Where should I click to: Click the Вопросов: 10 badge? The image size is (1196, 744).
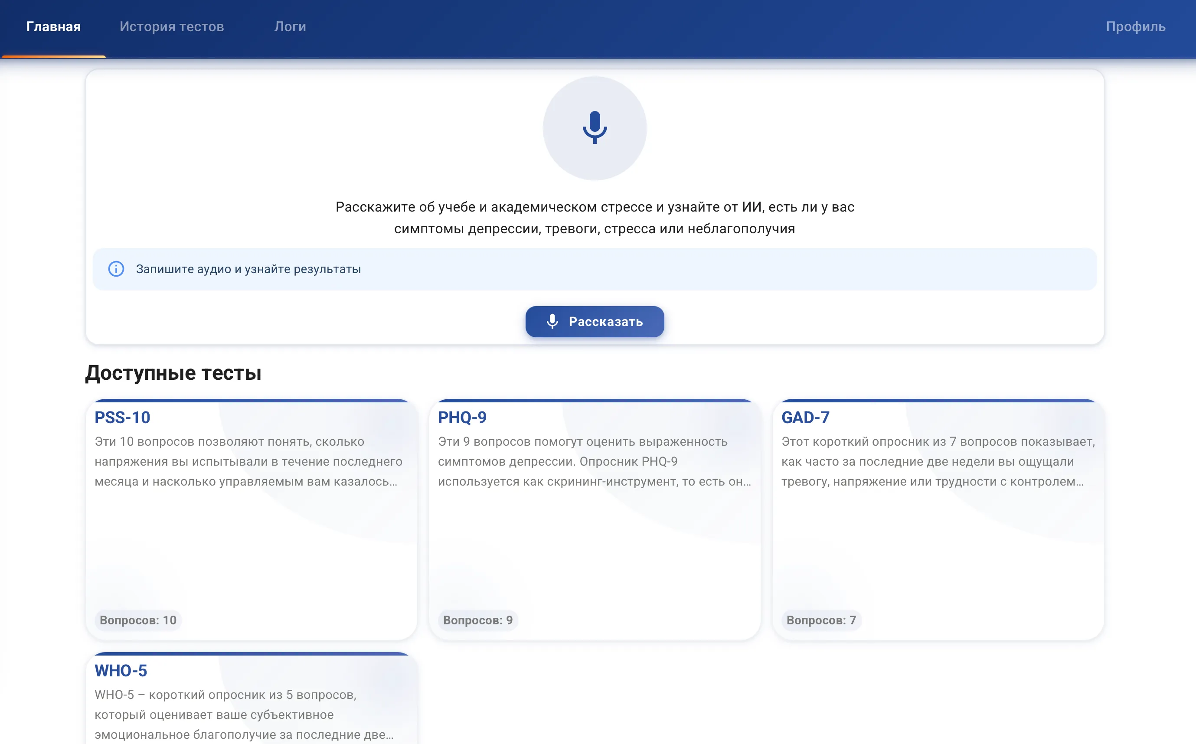point(138,620)
